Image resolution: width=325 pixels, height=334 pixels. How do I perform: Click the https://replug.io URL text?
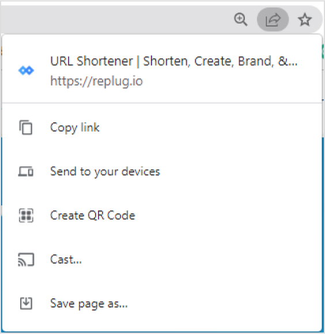click(96, 81)
